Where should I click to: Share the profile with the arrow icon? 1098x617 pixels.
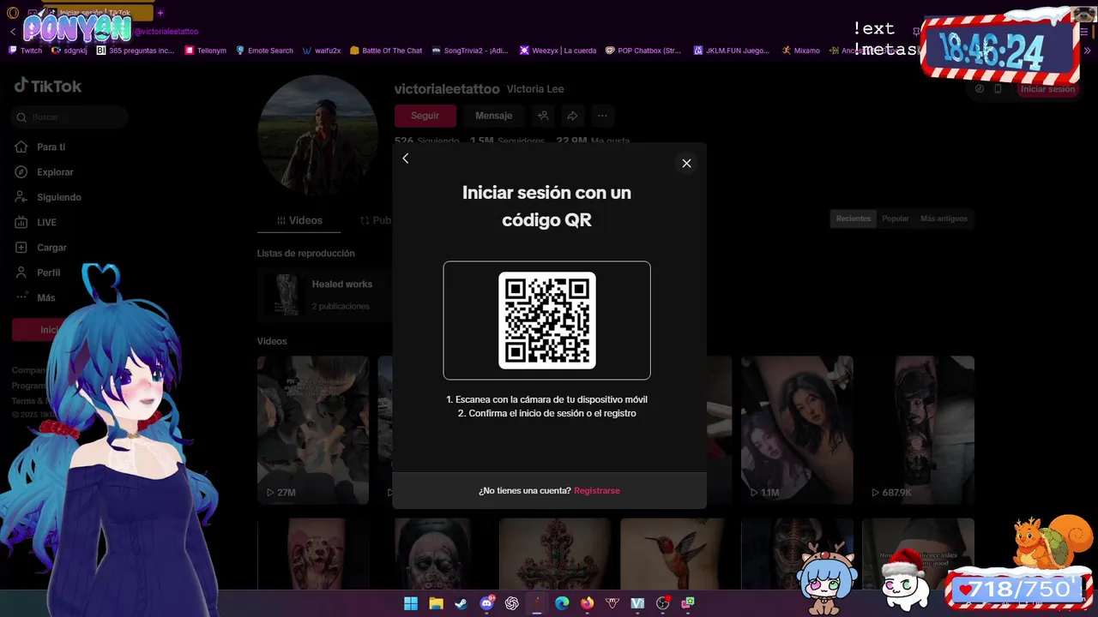point(572,116)
